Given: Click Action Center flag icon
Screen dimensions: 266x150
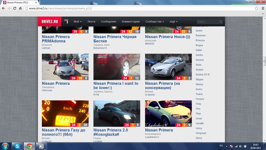Looking at the screenshot, I should tap(231, 146).
